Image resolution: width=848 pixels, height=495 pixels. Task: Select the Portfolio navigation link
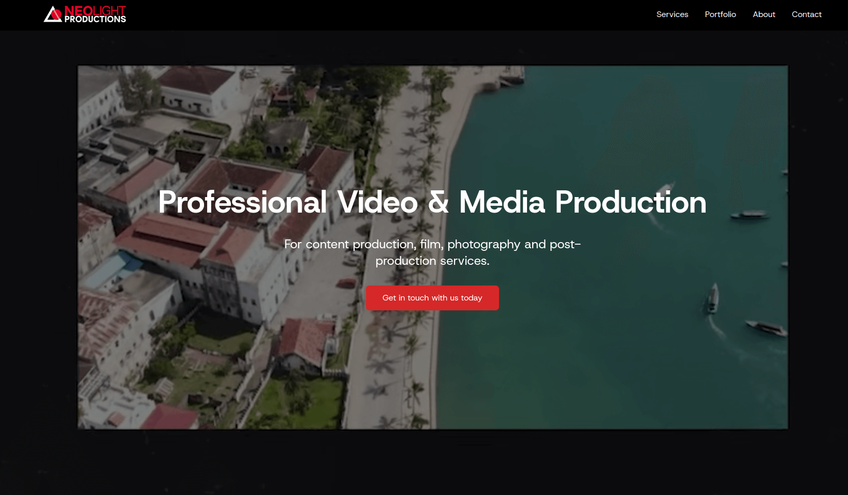point(720,14)
